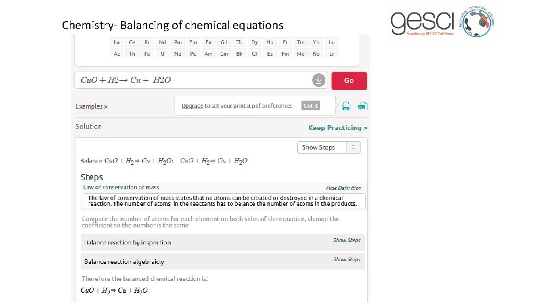Open the Upgrade link

point(192,106)
